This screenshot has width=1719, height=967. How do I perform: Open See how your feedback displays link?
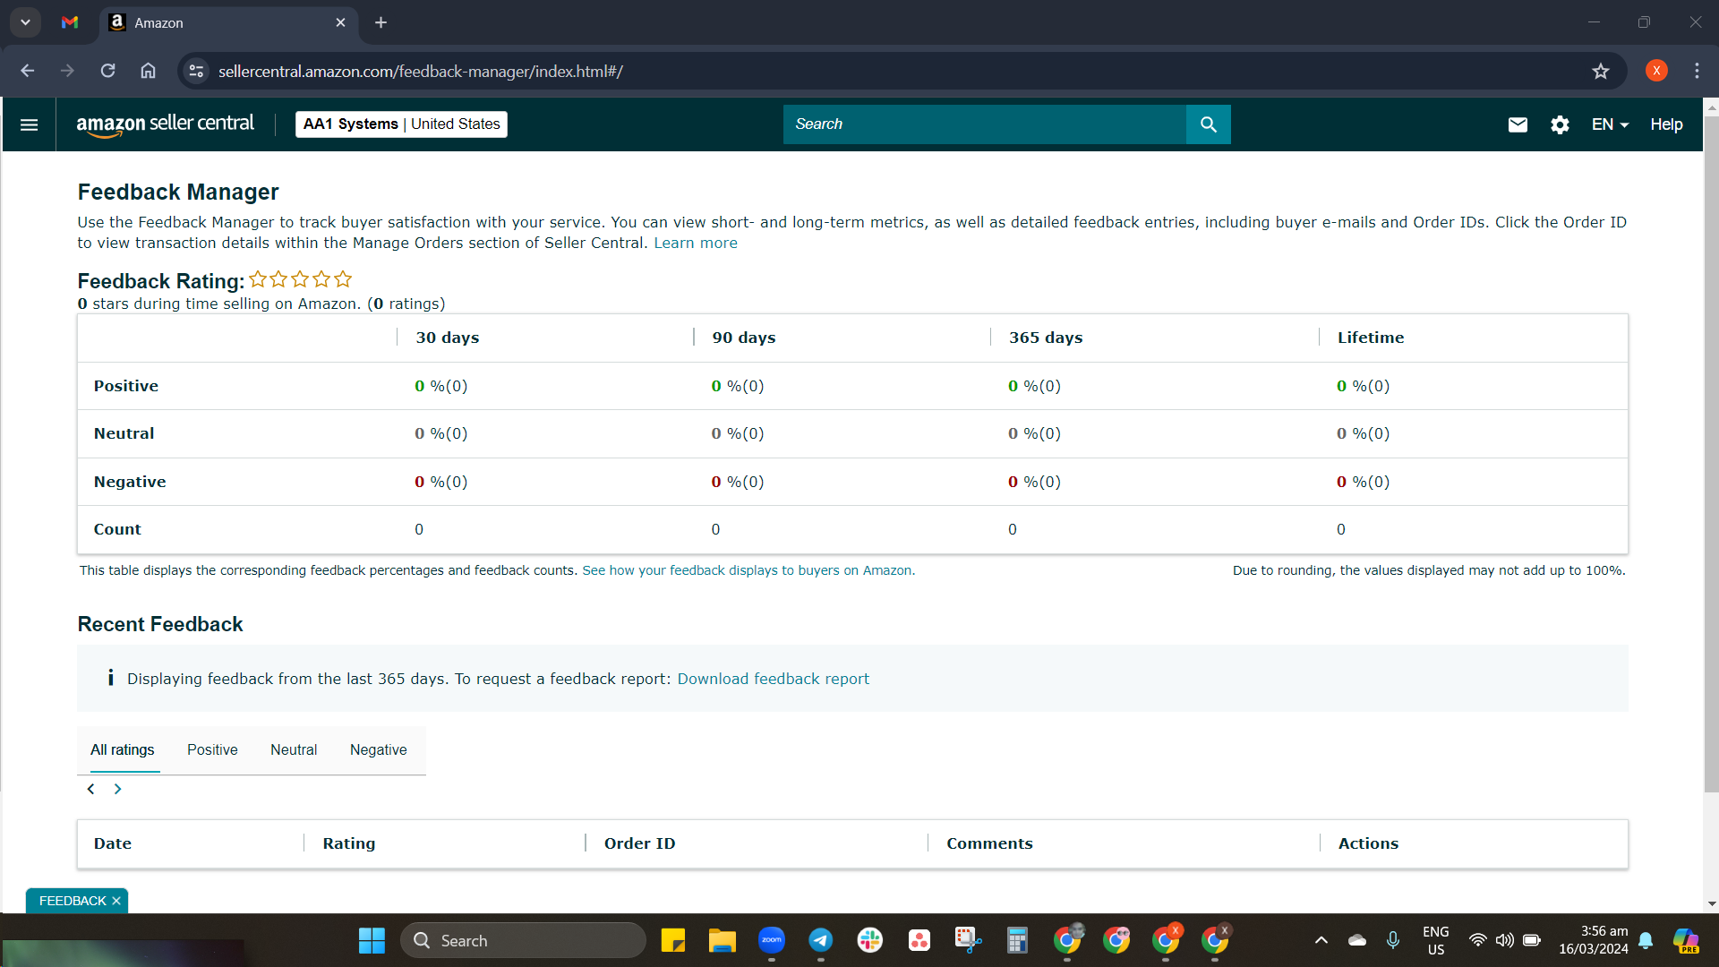pyautogui.click(x=748, y=570)
